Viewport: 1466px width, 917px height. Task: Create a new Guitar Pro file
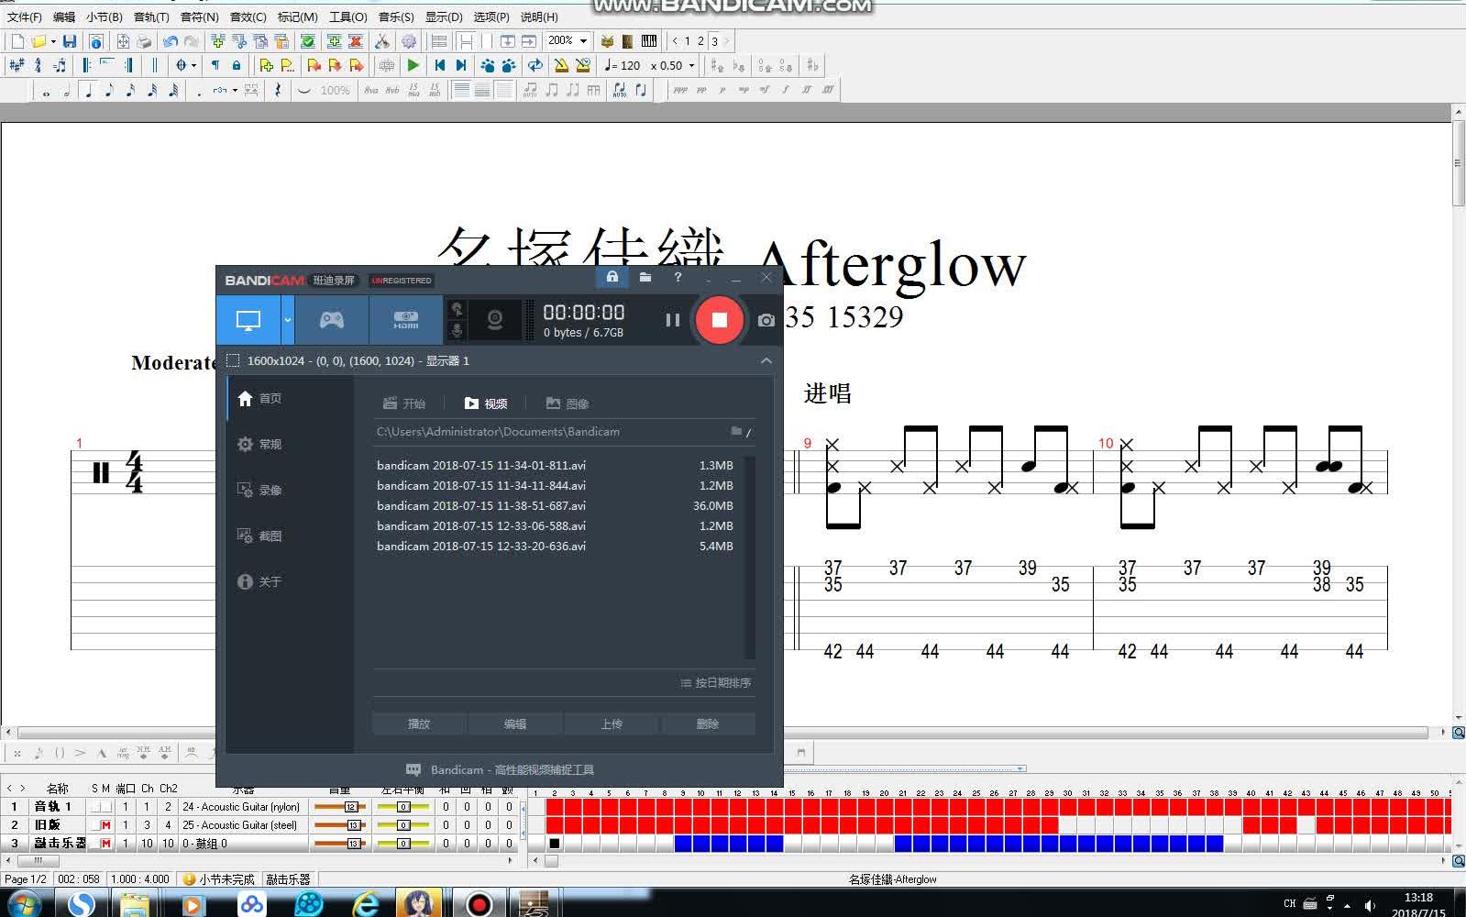[17, 41]
